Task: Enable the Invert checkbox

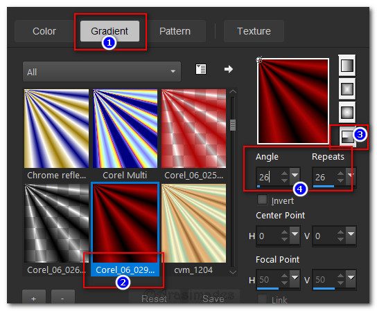Action: click(x=262, y=200)
